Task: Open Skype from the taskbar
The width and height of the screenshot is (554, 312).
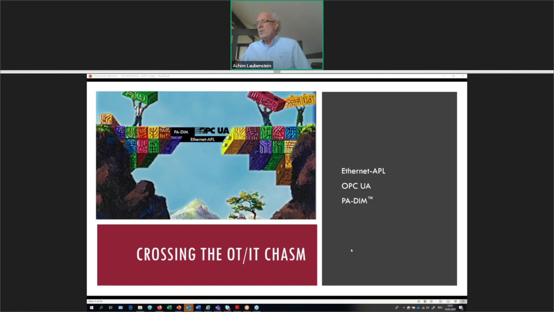Action: click(228, 308)
